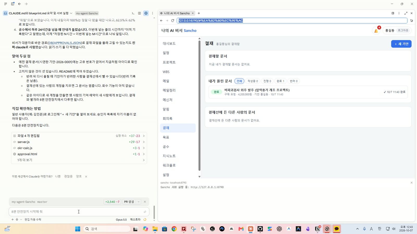
Task: Click the send arrow in prompt box
Action: [x=145, y=212]
